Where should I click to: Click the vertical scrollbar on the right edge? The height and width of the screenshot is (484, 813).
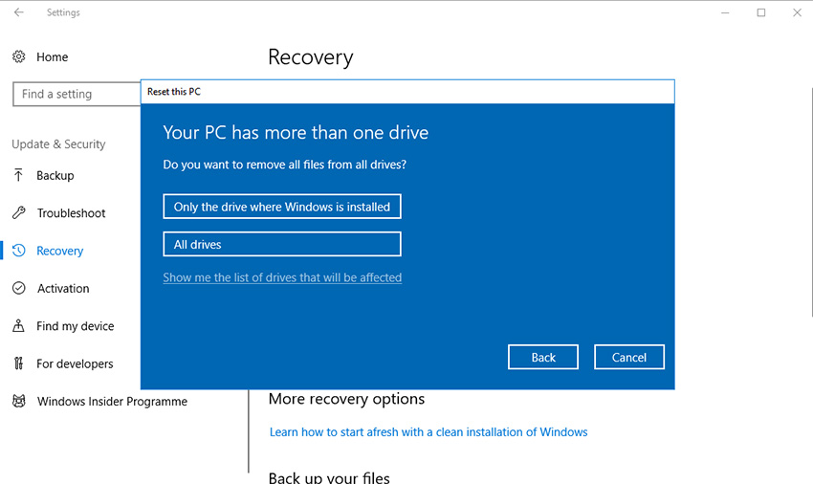coord(811,203)
